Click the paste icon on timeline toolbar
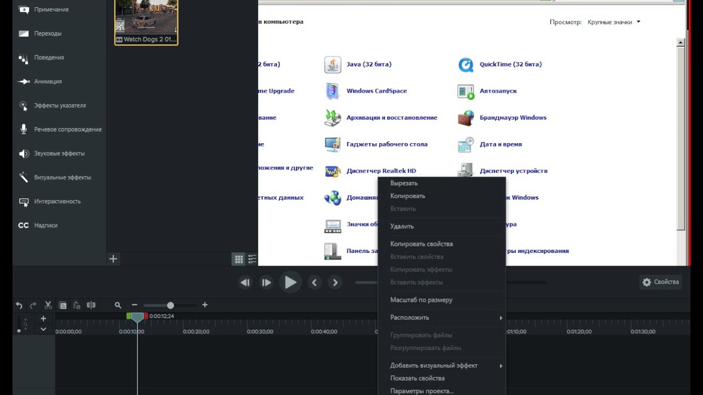This screenshot has width=703, height=395. (77, 305)
